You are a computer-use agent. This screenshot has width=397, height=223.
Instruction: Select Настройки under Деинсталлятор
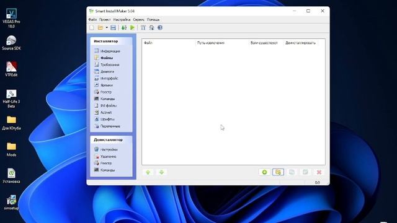(x=105, y=149)
